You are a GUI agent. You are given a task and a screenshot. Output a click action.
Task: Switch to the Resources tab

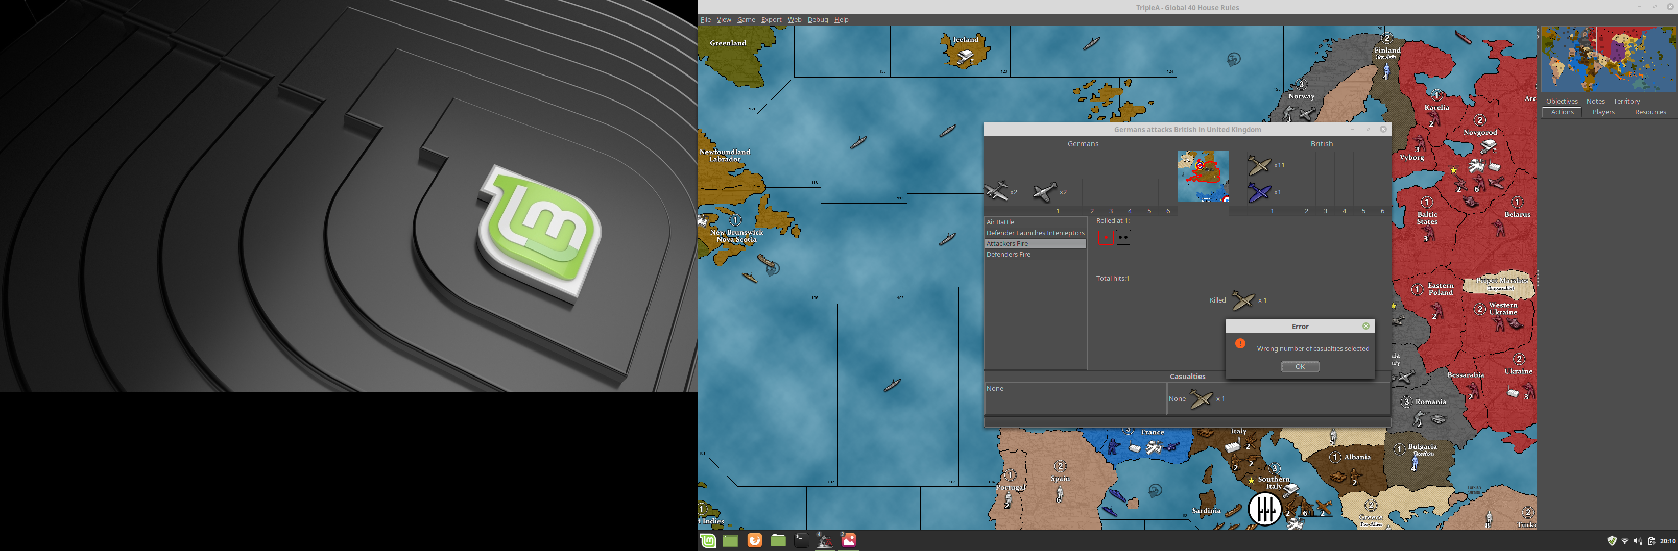click(1650, 112)
